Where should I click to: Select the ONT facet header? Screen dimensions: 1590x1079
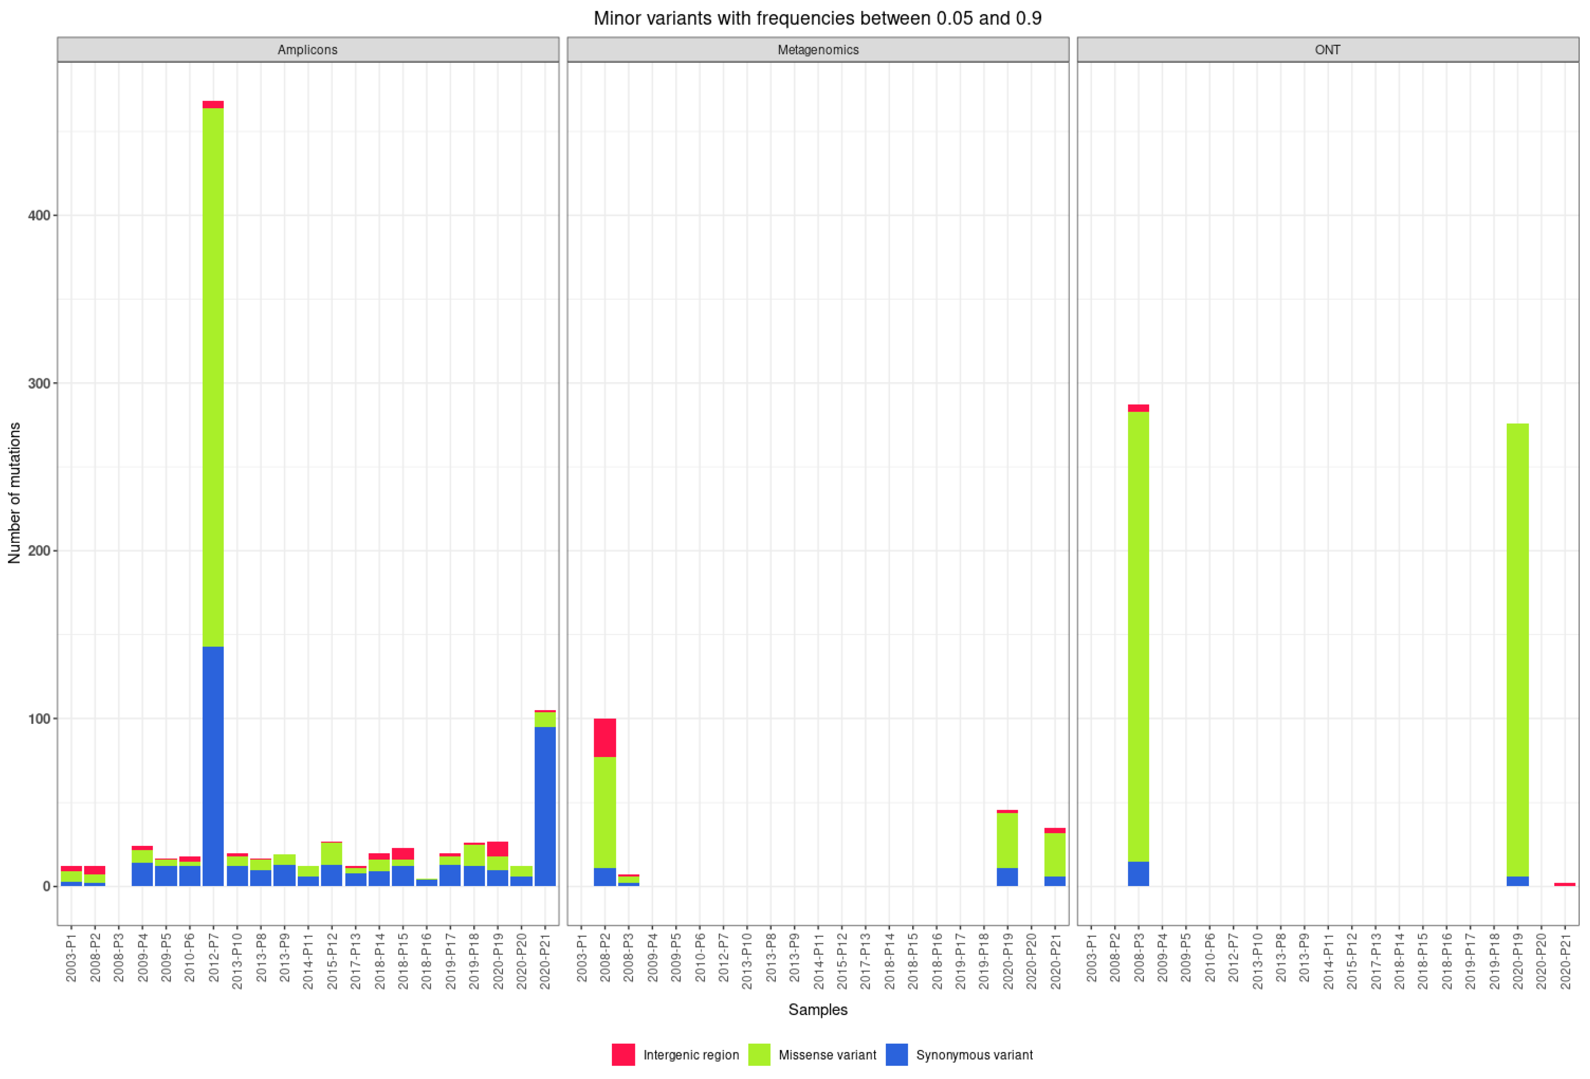[x=1327, y=50]
